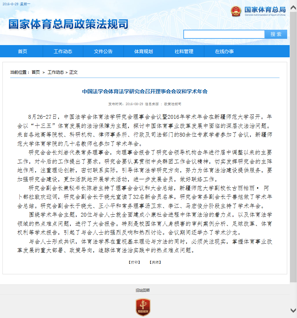This screenshot has width=297, height=318.
Task: Click the paragraph starting with 与会人士形成共识
Action: pos(145,246)
